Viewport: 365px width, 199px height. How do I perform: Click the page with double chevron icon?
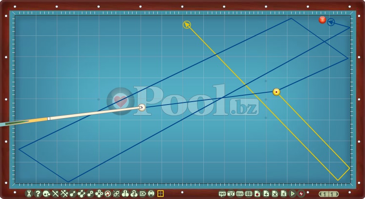tap(284, 194)
